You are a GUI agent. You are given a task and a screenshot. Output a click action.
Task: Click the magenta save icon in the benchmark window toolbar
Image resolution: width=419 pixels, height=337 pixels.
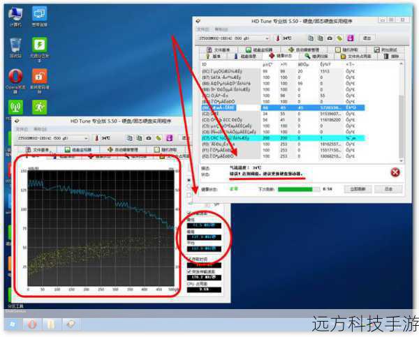(x=170, y=138)
